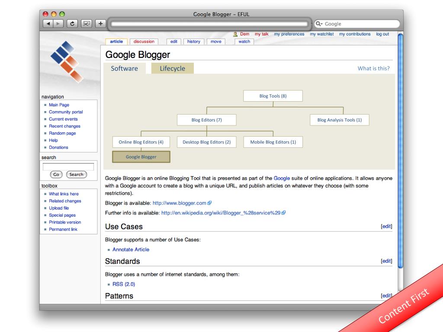Open Recent changes link
443x332 pixels.
tap(65, 126)
